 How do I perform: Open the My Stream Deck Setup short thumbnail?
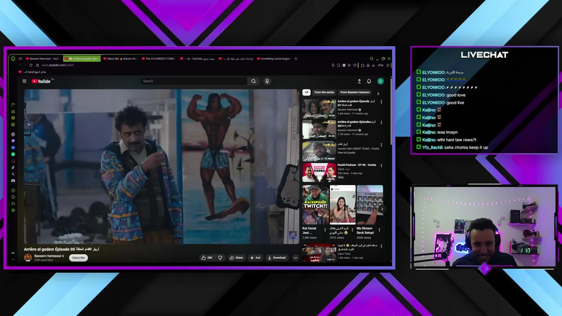[x=370, y=205]
